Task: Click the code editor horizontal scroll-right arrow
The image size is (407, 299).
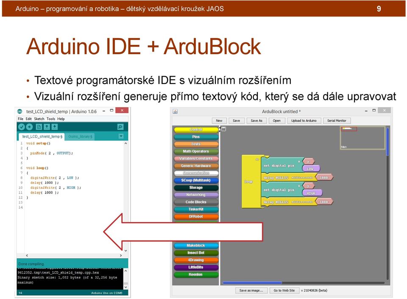Action: tap(121, 255)
